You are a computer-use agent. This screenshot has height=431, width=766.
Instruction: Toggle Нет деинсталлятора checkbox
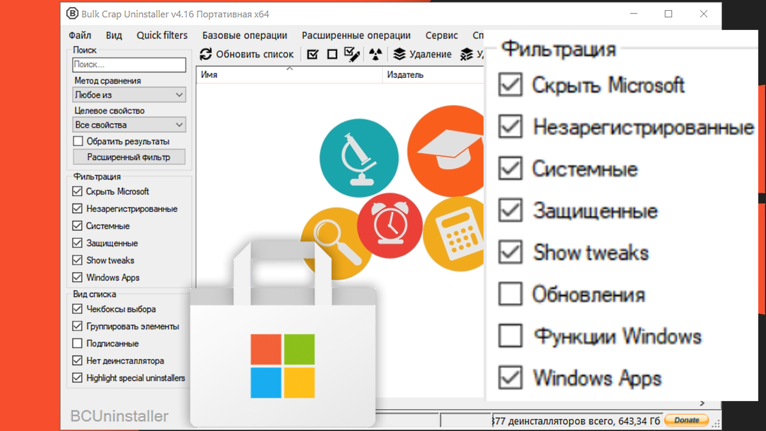tap(77, 361)
